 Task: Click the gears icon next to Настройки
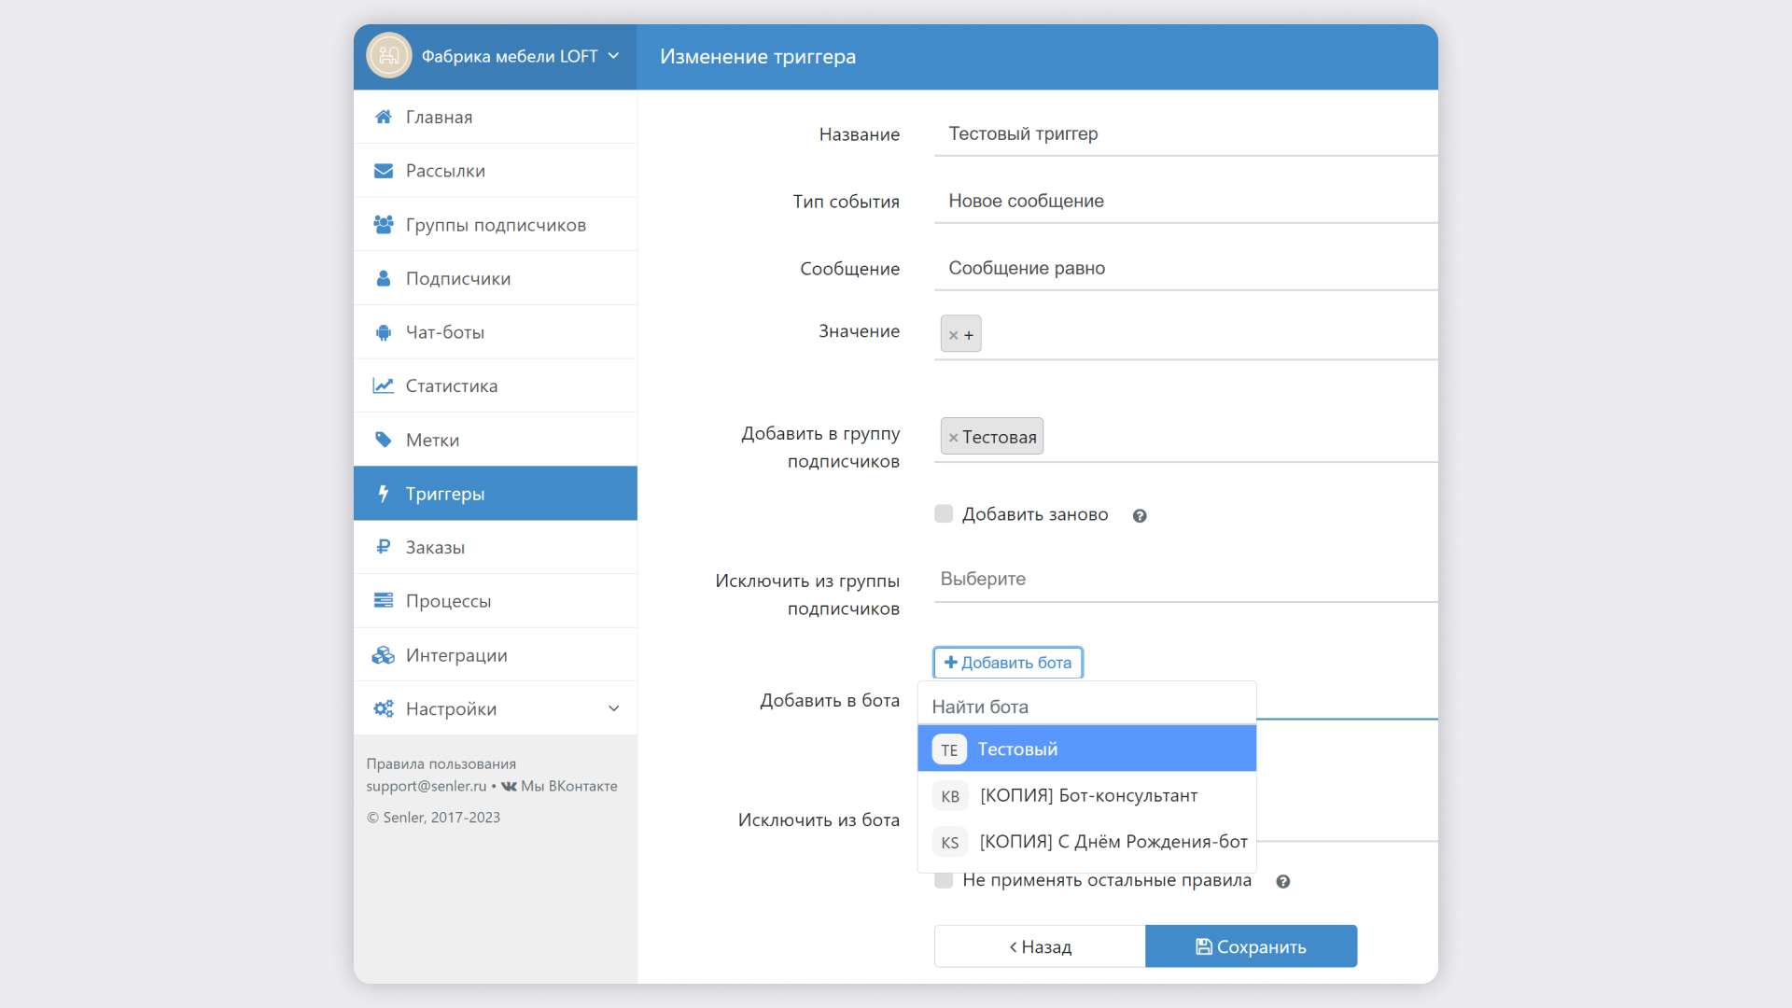383,708
